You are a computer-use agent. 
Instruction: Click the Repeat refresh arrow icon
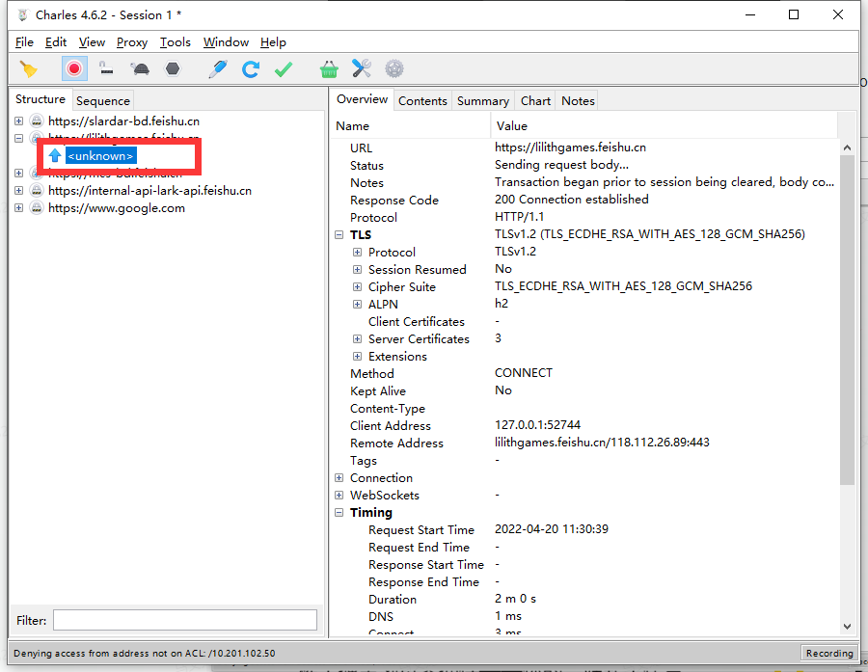pos(251,69)
